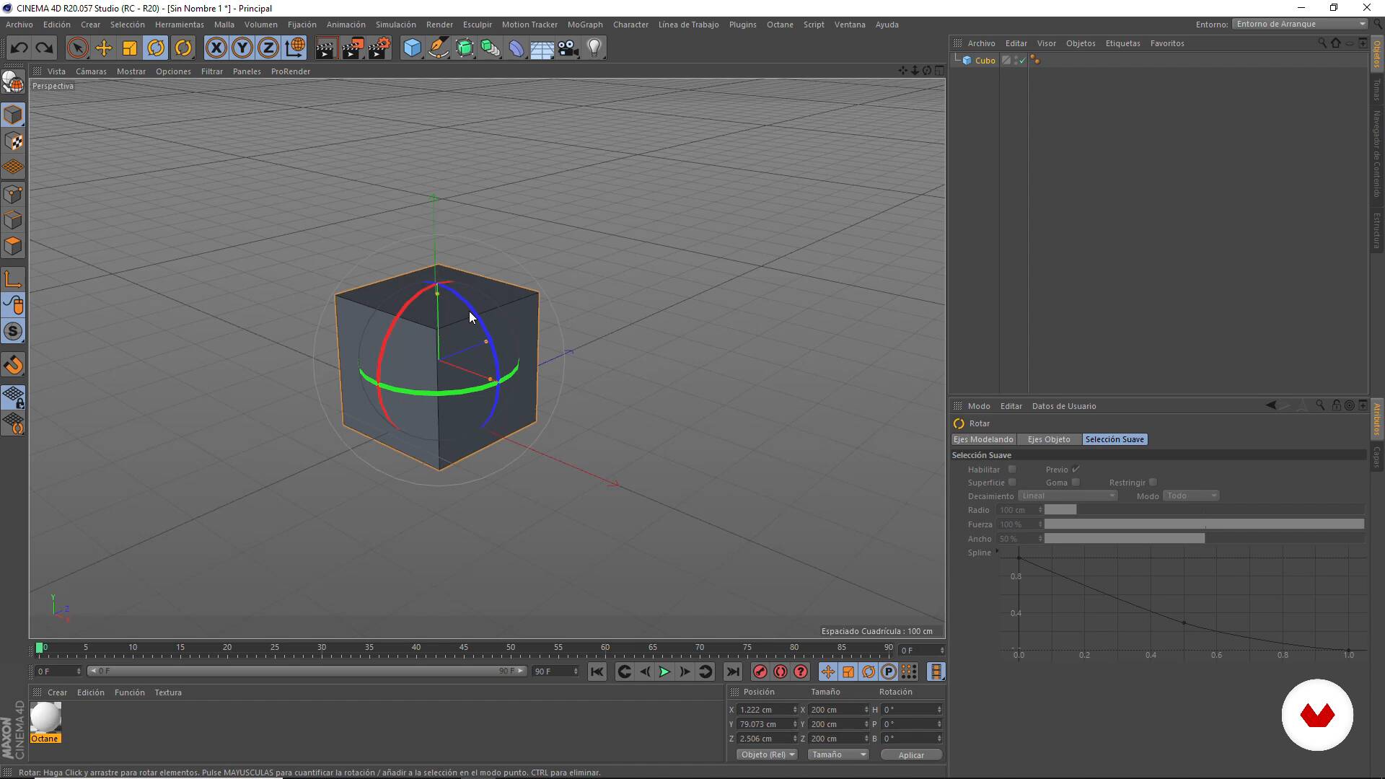
Task: Open Edit Render Settings icon
Action: [379, 48]
